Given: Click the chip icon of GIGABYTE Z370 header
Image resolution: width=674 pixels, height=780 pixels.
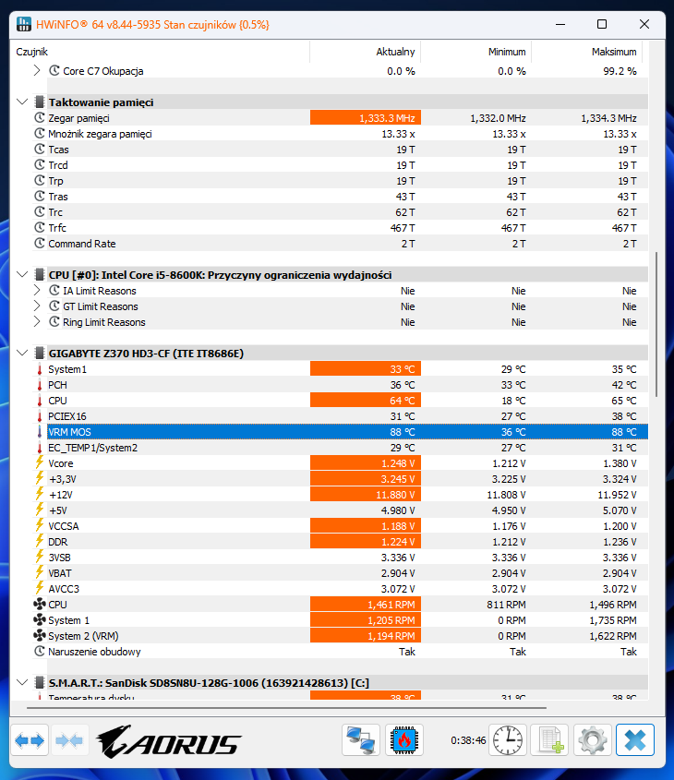Looking at the screenshot, I should click(40, 354).
